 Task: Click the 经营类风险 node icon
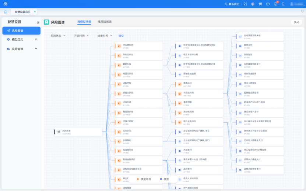119,75
